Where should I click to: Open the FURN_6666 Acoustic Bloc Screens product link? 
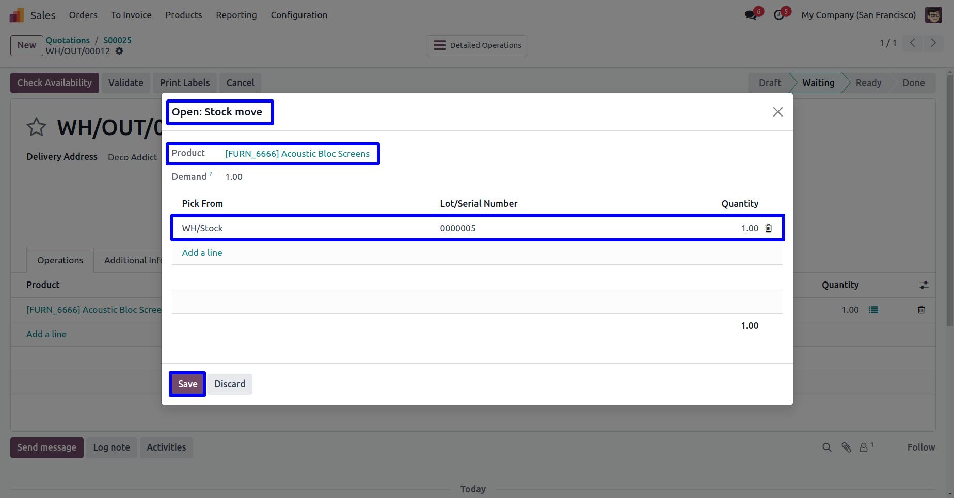pos(297,154)
